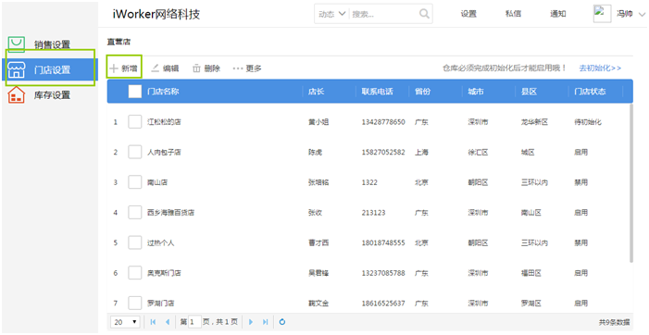649x335 pixels.
Task: Click manager name 黄小姐
Action: (318, 122)
